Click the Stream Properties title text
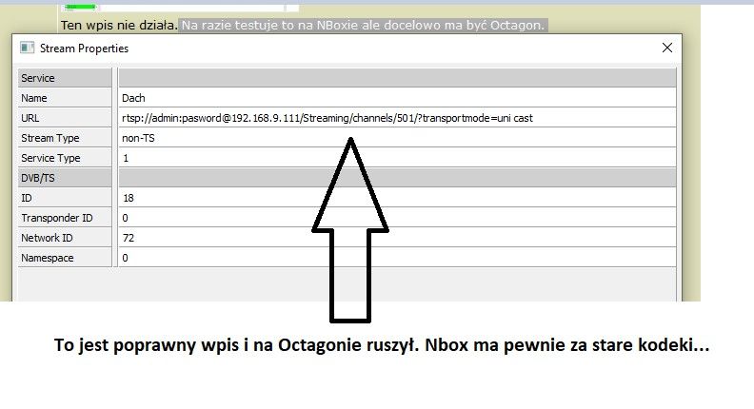 (x=84, y=49)
